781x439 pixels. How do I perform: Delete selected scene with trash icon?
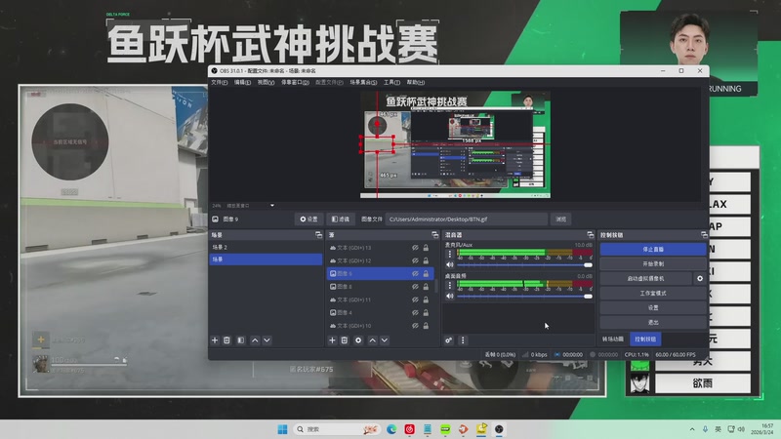(x=226, y=340)
